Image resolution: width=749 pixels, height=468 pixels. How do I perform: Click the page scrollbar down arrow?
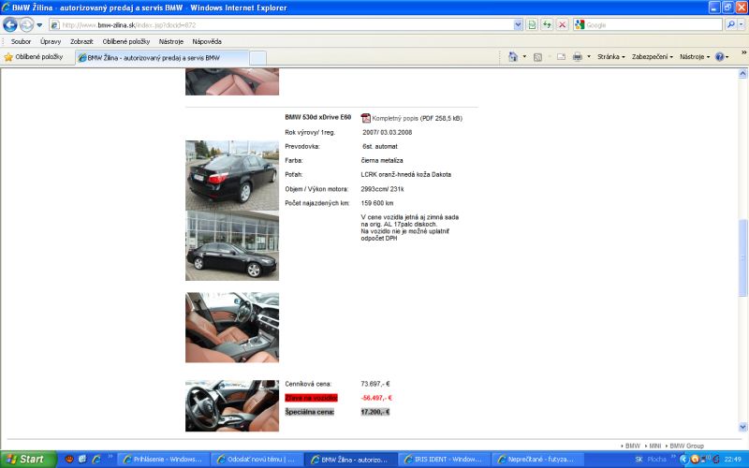point(742,427)
